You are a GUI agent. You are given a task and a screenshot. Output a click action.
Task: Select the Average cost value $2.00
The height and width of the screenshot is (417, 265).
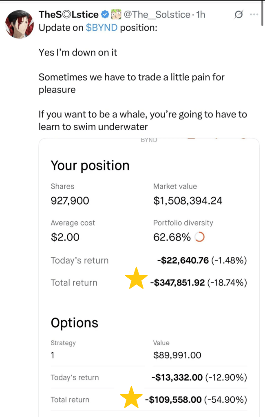pos(65,237)
